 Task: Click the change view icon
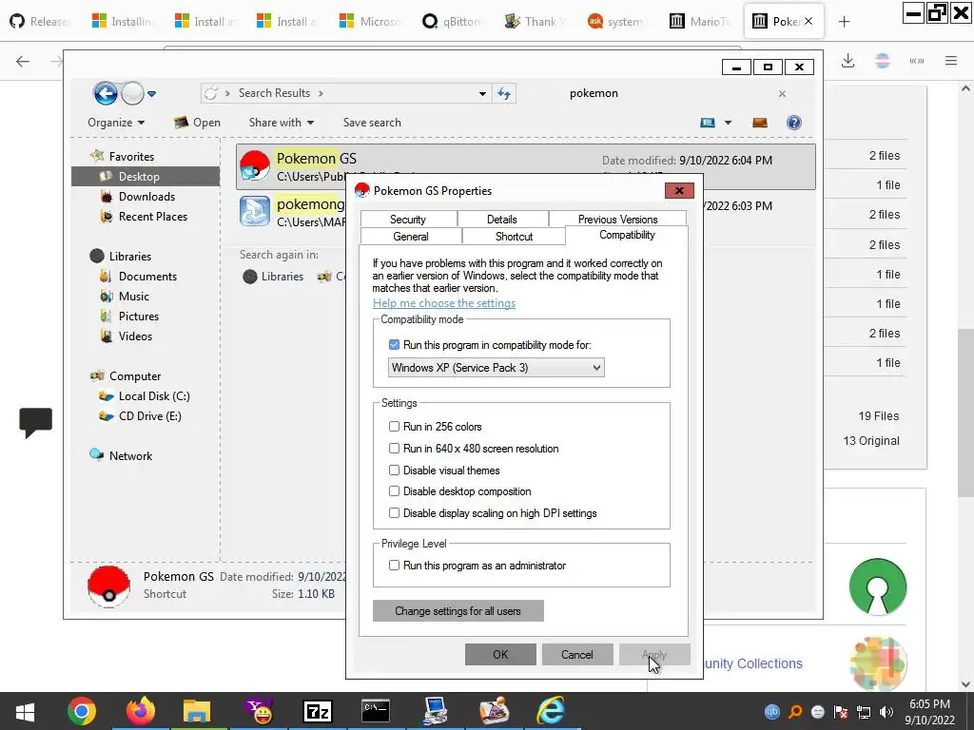pyautogui.click(x=708, y=123)
